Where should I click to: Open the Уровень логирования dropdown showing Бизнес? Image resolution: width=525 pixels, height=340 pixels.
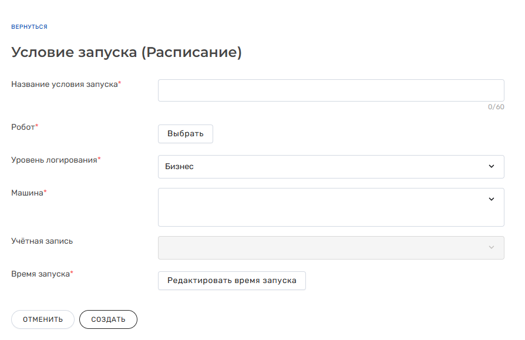pos(331,167)
